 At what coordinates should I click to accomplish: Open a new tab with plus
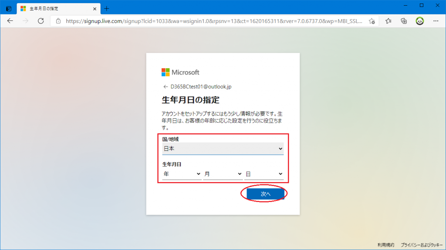point(107,9)
